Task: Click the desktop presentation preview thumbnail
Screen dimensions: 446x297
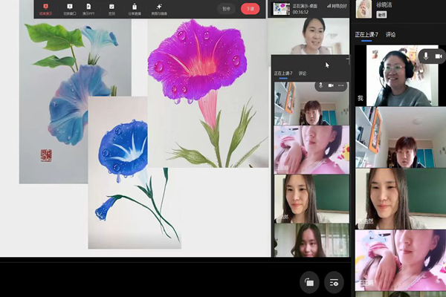Action: coord(281,8)
